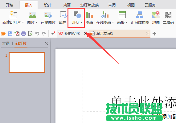Click the QR code (二维码) icon
Image resolution: width=176 pixels, height=123 pixels.
[168, 15]
